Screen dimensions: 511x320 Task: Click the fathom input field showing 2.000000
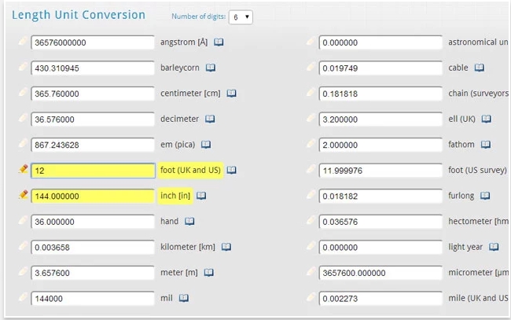(380, 145)
